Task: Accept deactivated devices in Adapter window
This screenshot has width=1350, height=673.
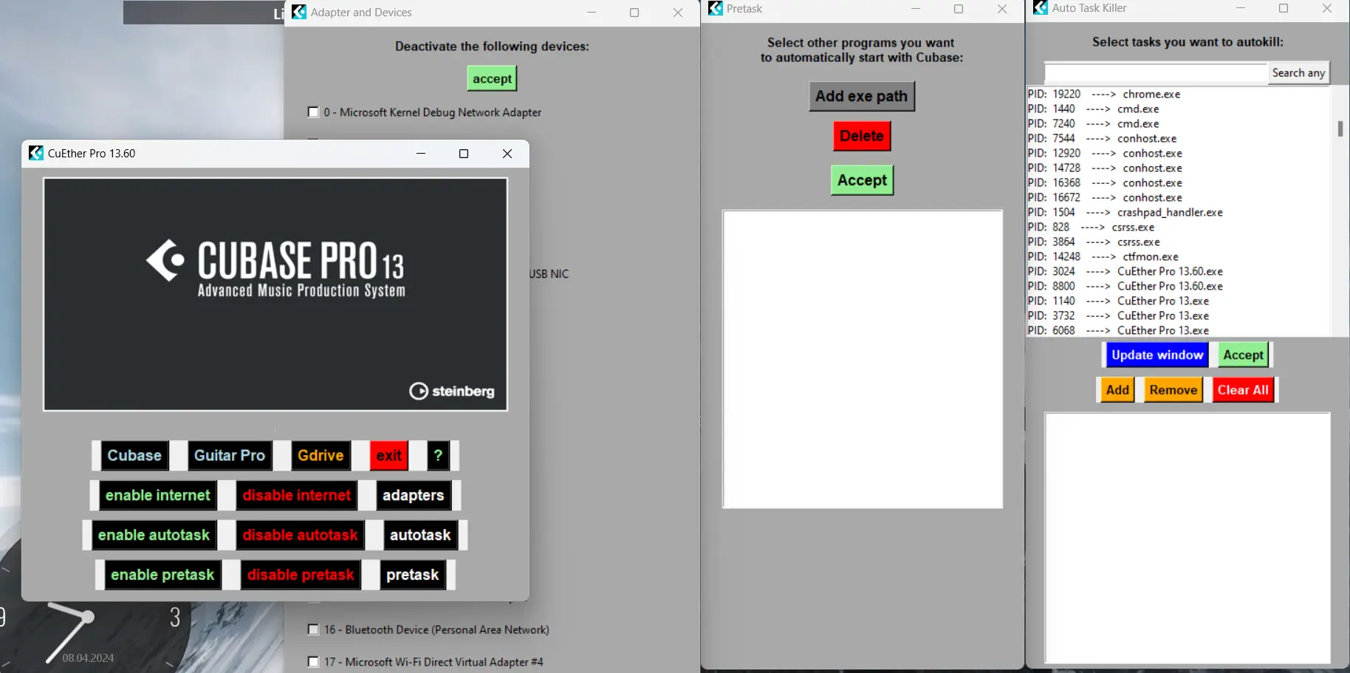Action: (x=492, y=78)
